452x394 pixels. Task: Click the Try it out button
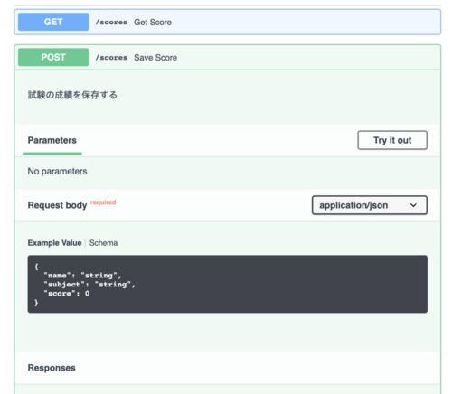(392, 140)
